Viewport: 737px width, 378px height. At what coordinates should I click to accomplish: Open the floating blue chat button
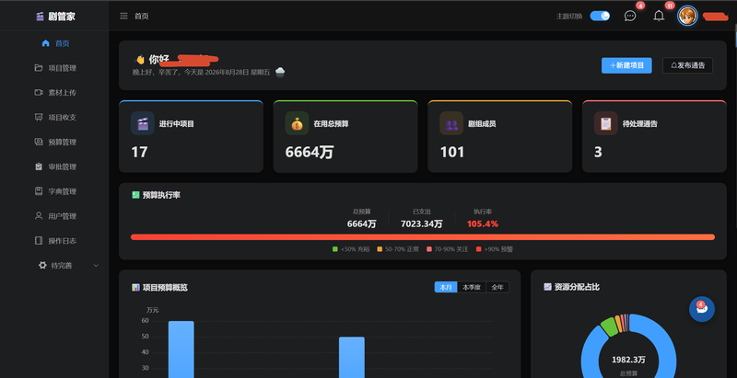coord(702,309)
